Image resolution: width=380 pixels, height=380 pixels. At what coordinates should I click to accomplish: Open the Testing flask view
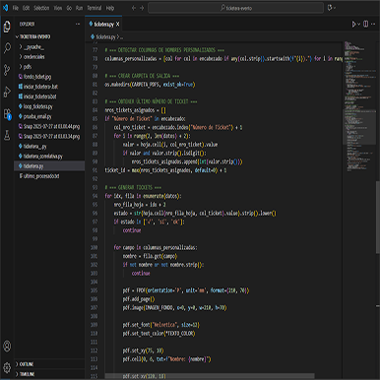pos(7,135)
